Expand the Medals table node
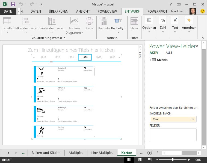Image resolution: width=207 pixels, height=163 pixels. [150, 60]
